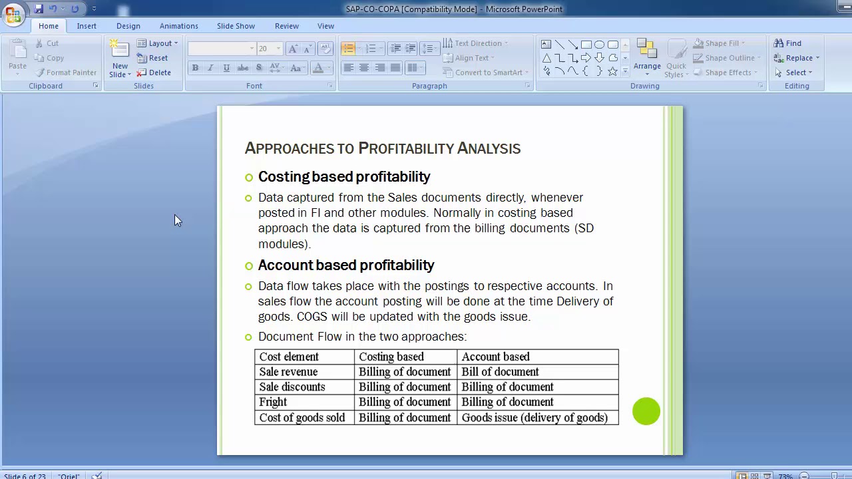Image resolution: width=852 pixels, height=479 pixels.
Task: Select the Rectangle shape
Action: 586,45
